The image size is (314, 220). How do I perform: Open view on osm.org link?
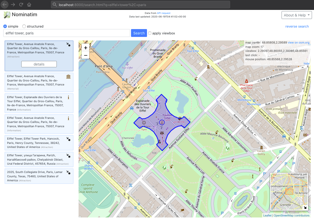click(299, 42)
